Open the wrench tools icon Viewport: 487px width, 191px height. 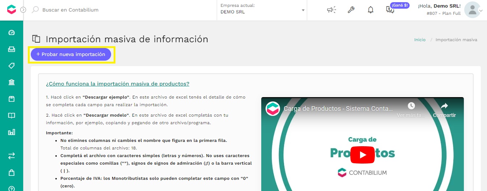(351, 10)
